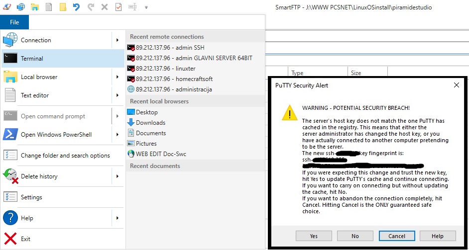
Task: Click Cancel in PuTTY Security Alert
Action: click(397, 236)
